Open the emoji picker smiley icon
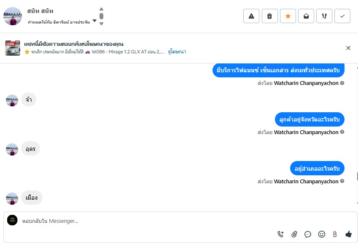Viewport: 358px width, 243px height. 321,234
